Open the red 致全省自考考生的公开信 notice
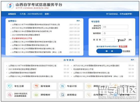The height and width of the screenshot is (102, 140). [22, 38]
